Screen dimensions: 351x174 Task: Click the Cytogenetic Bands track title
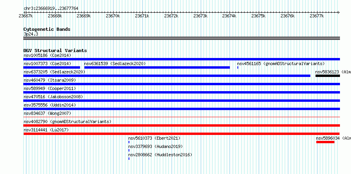(47, 29)
